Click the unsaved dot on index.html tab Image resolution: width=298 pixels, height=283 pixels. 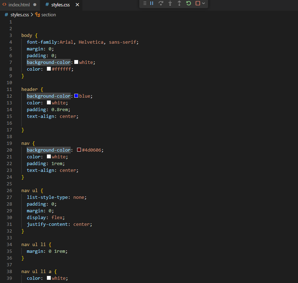click(x=34, y=5)
